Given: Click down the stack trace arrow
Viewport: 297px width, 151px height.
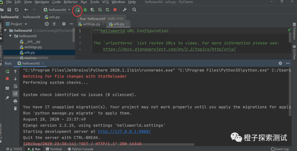Looking at the screenshot, I should point(15,79).
